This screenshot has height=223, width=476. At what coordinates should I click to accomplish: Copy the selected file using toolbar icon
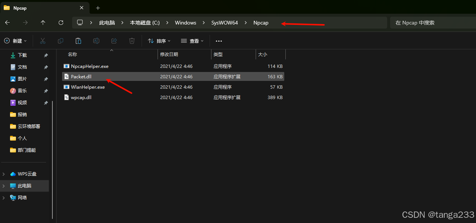tap(61, 41)
